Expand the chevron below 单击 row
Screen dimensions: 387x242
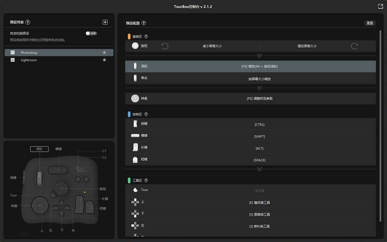[259, 88]
